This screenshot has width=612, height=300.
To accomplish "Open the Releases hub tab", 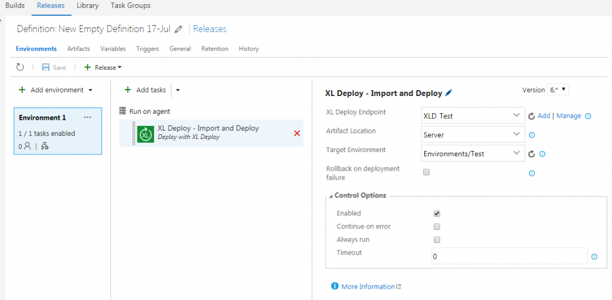I will pyautogui.click(x=51, y=5).
